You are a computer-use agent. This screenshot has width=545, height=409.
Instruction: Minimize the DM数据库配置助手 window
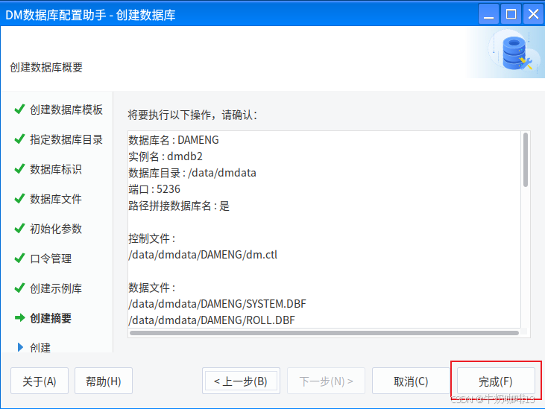coord(488,14)
